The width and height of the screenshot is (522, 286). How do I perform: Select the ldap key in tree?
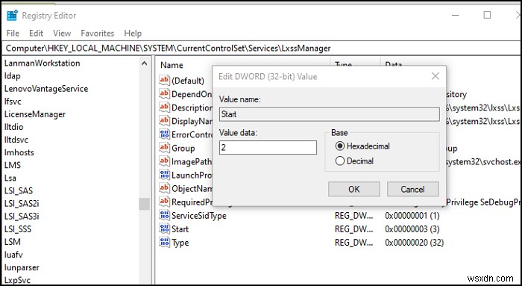13,76
